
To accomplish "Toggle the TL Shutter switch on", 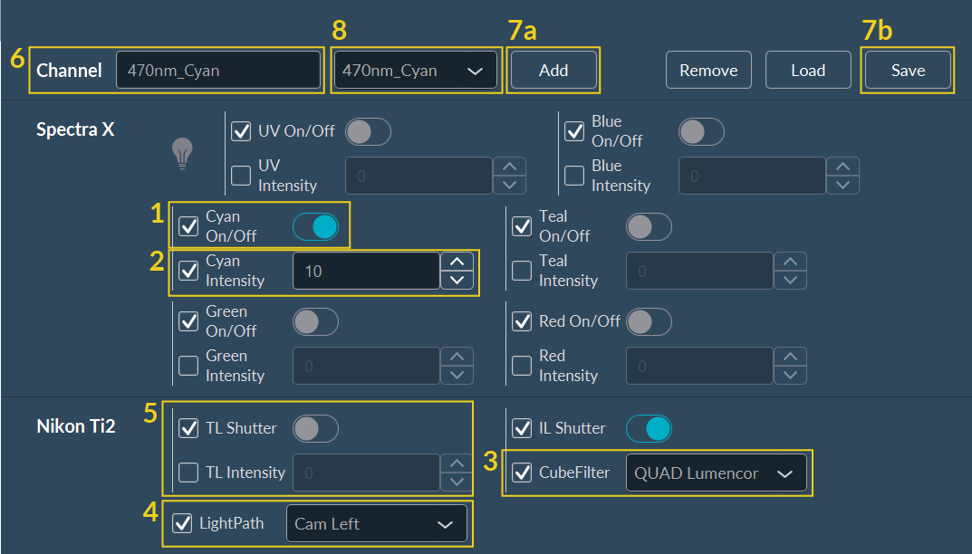I will (x=315, y=428).
